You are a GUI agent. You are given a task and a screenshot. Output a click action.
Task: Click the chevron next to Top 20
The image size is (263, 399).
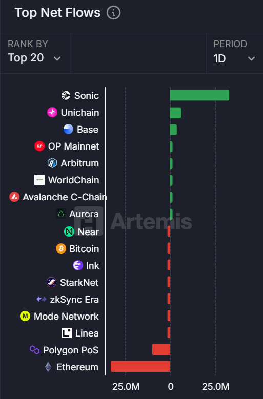tap(57, 59)
